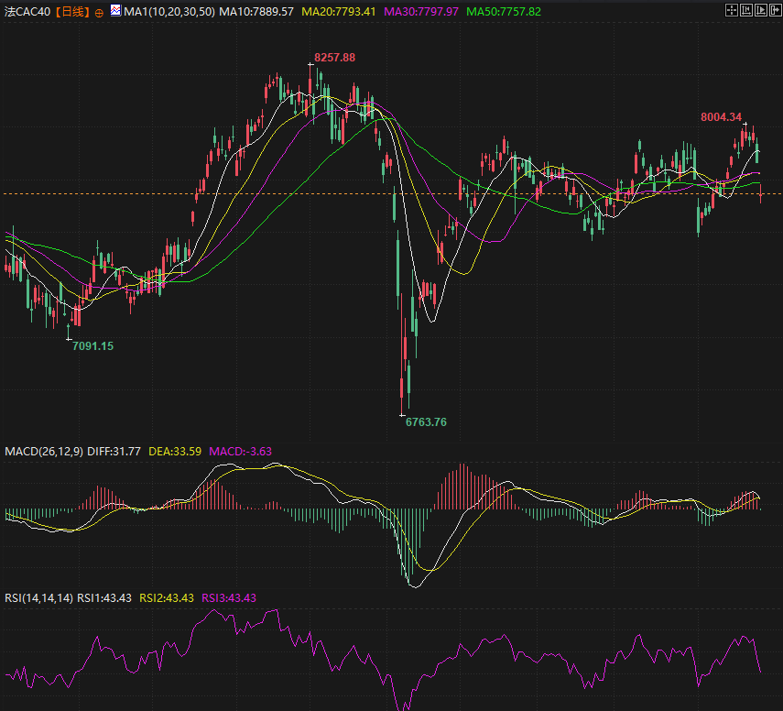The height and width of the screenshot is (711, 783).
Task: Click the jump-to-start chart axis icon
Action: pos(746,10)
